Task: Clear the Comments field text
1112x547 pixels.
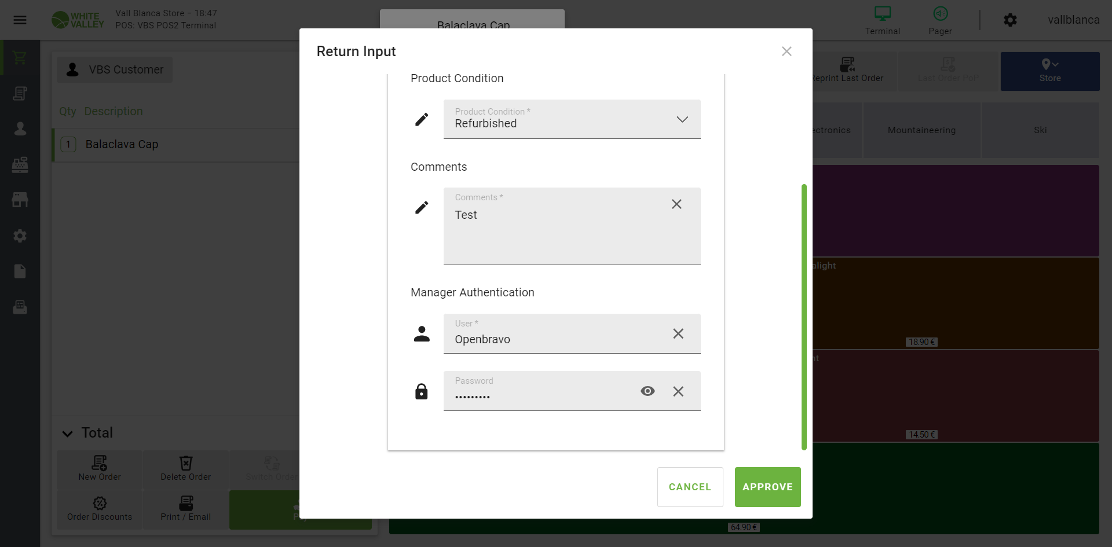Action: (x=676, y=204)
